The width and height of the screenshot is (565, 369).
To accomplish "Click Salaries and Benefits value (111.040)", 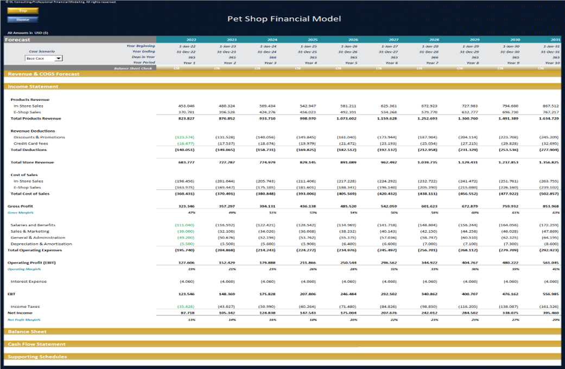I will [x=185, y=225].
